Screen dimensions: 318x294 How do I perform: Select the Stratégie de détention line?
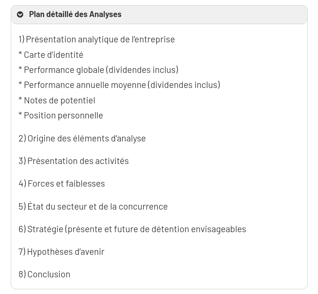(132, 229)
